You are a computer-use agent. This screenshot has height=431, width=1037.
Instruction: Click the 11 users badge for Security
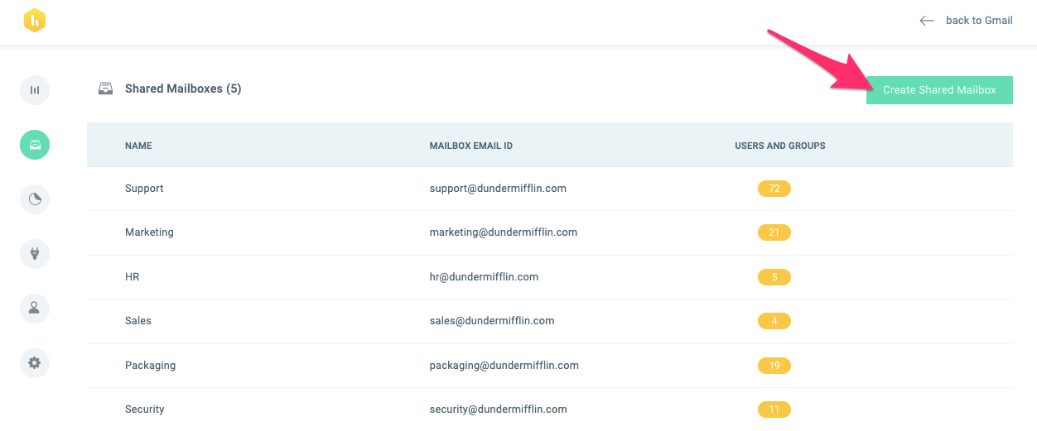[x=774, y=409]
